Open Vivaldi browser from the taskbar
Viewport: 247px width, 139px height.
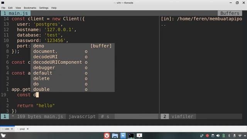(x=107, y=136)
